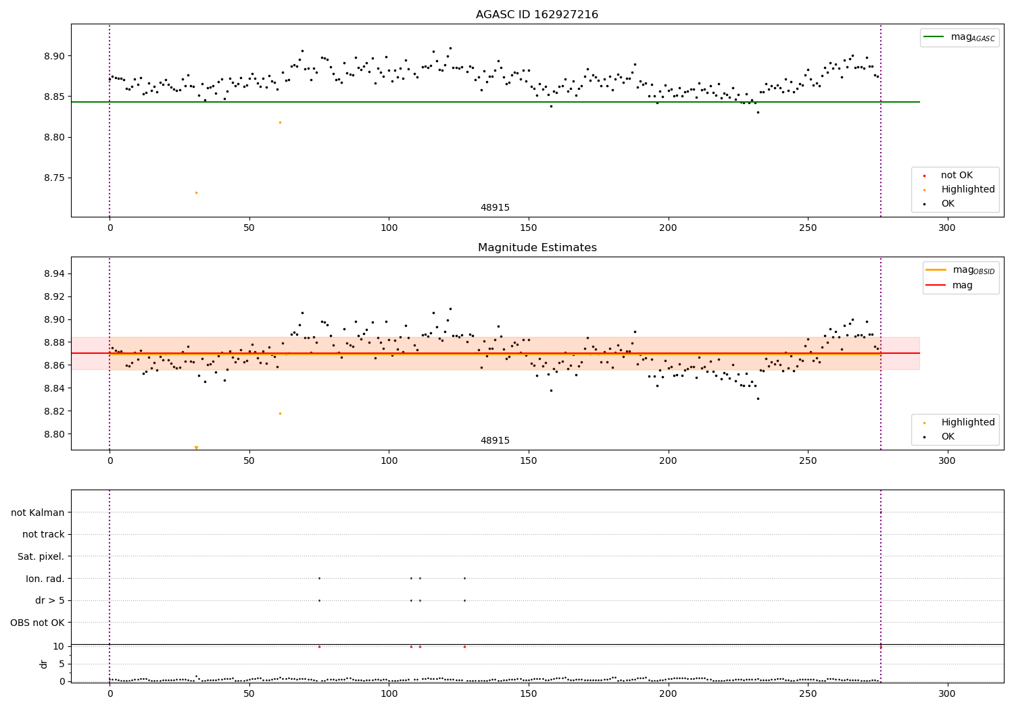Click the last red triangle near x=127 in the dr panel

[x=464, y=646]
